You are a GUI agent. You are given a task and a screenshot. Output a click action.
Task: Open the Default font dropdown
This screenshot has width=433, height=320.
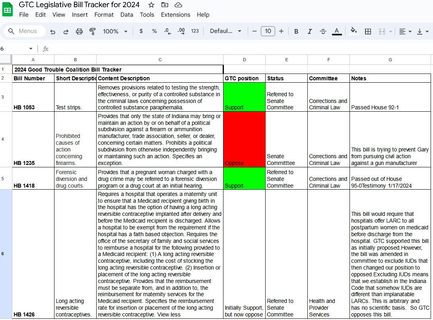[225, 31]
